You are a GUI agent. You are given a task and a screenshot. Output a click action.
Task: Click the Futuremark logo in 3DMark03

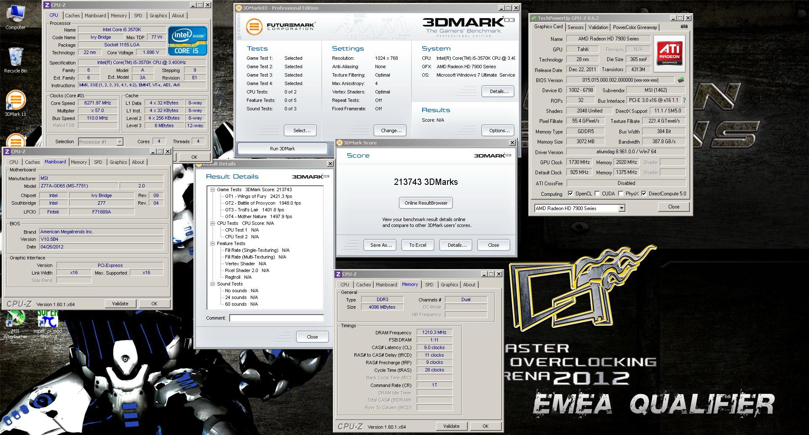tap(281, 27)
